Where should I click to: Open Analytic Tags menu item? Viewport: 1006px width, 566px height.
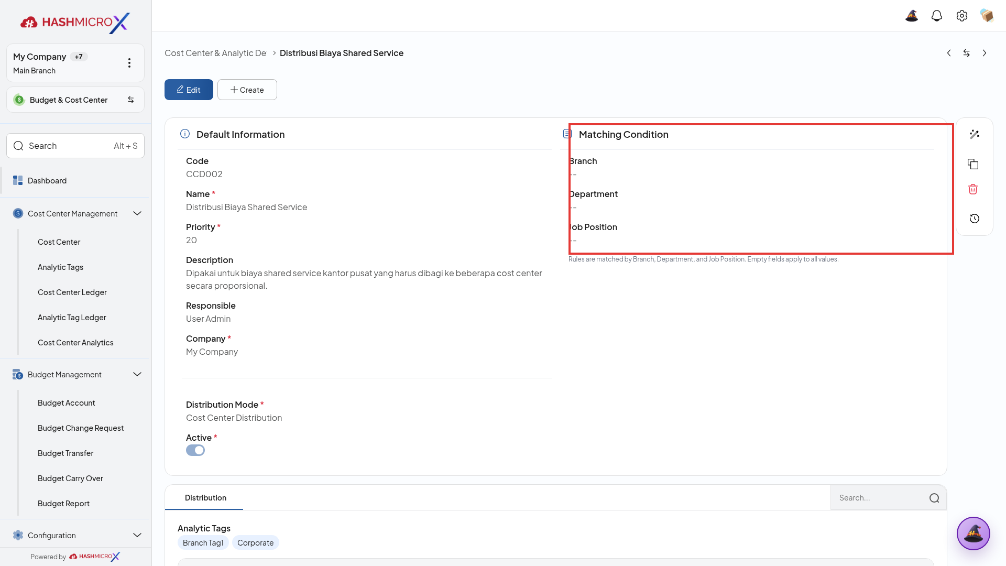pos(60,267)
